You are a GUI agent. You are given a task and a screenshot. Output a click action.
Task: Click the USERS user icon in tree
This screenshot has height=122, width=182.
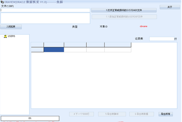tap(5, 36)
